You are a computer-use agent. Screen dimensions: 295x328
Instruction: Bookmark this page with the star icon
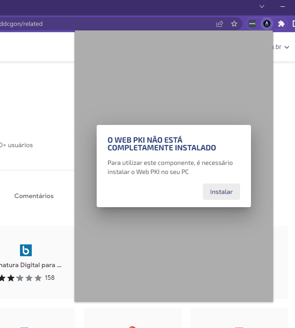(234, 24)
